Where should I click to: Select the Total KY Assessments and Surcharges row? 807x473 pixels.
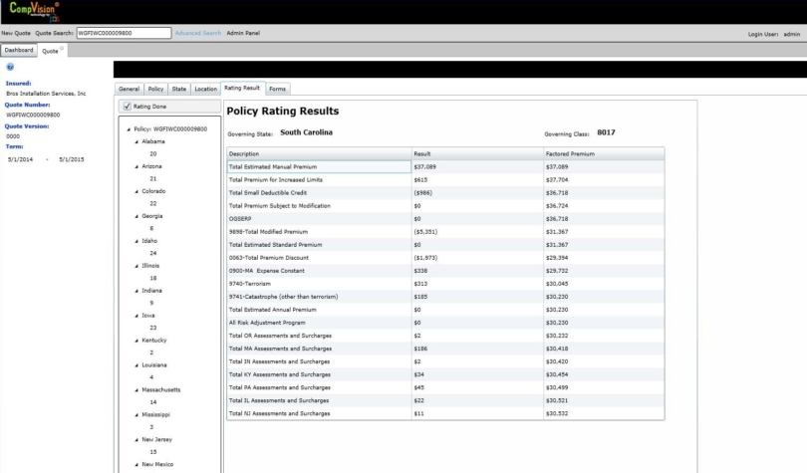click(x=445, y=374)
